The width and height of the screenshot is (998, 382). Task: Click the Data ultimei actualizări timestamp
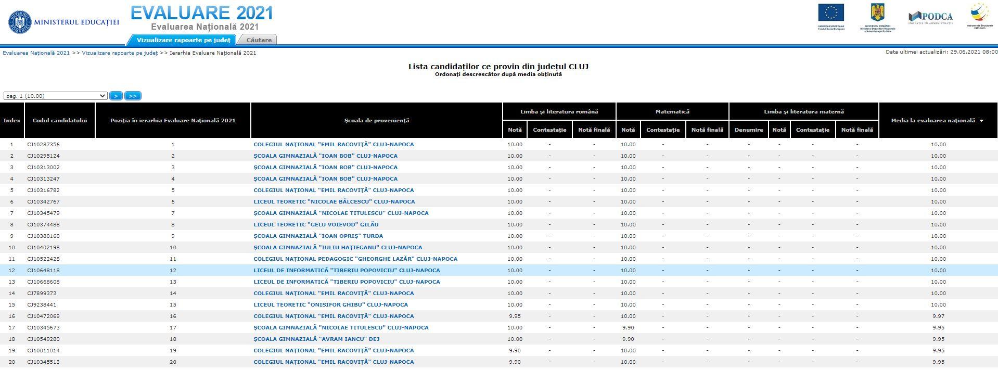[x=942, y=52]
